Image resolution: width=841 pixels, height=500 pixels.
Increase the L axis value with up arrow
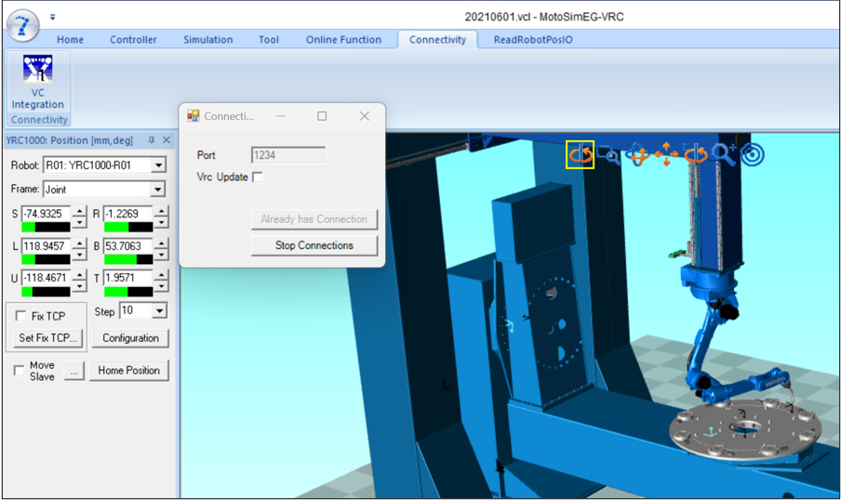79,243
